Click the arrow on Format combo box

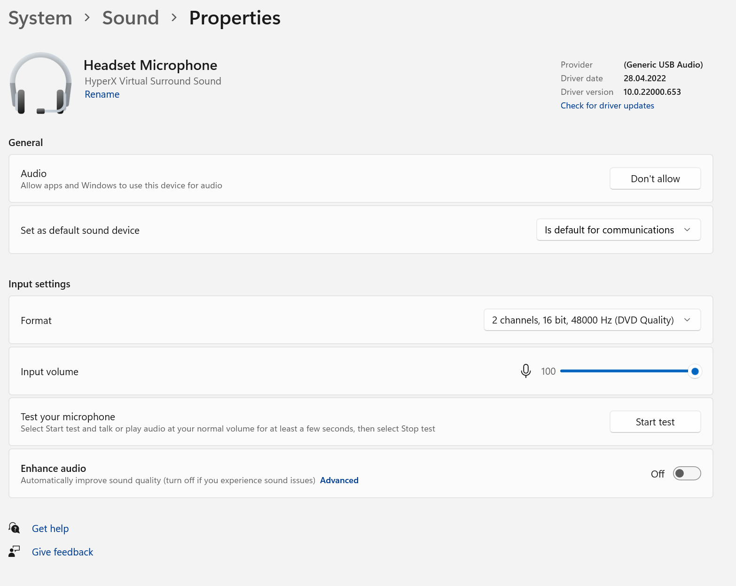tap(687, 320)
